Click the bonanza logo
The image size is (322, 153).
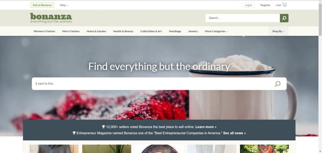(51, 18)
